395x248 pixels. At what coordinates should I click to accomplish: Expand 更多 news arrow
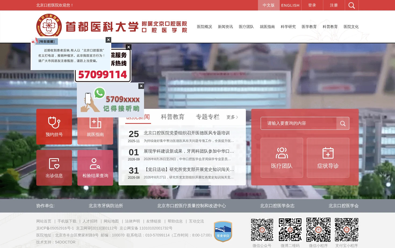click(x=232, y=117)
